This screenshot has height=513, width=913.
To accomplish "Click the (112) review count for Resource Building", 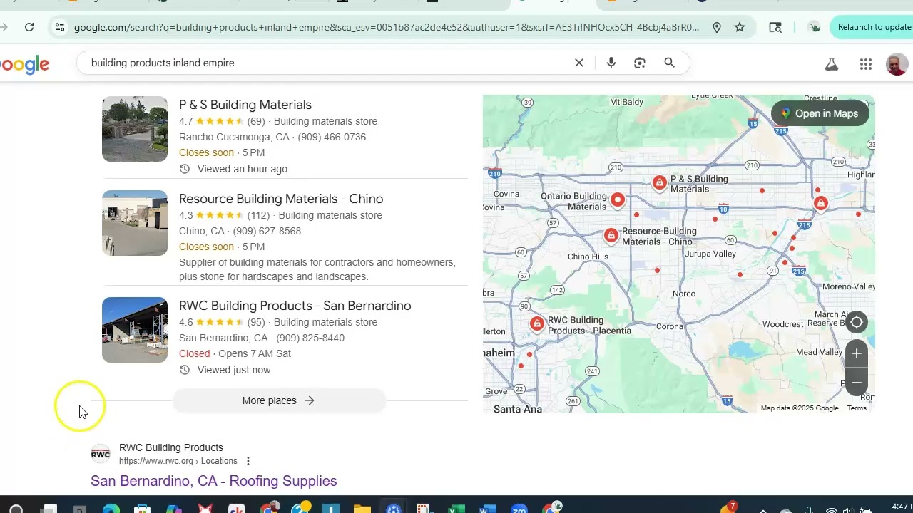I will point(258,215).
